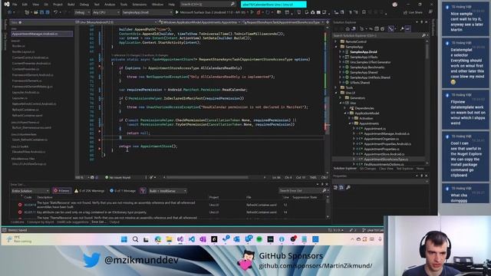
Task: Click the Save All toolbar icon
Action: pos(48,12)
